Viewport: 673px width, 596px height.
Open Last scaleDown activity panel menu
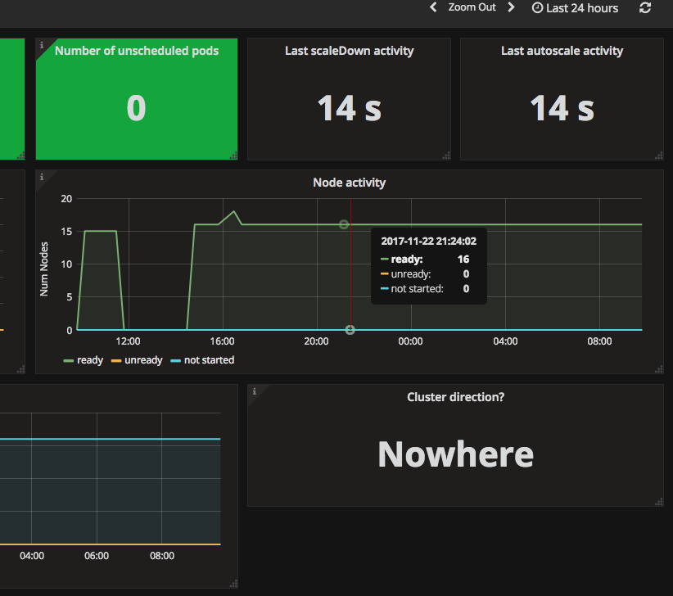[x=349, y=51]
